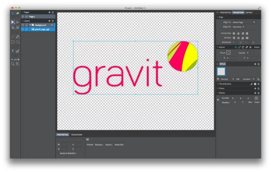Activate the Text tool
Screen dimensions: 271x172
pos(13,51)
